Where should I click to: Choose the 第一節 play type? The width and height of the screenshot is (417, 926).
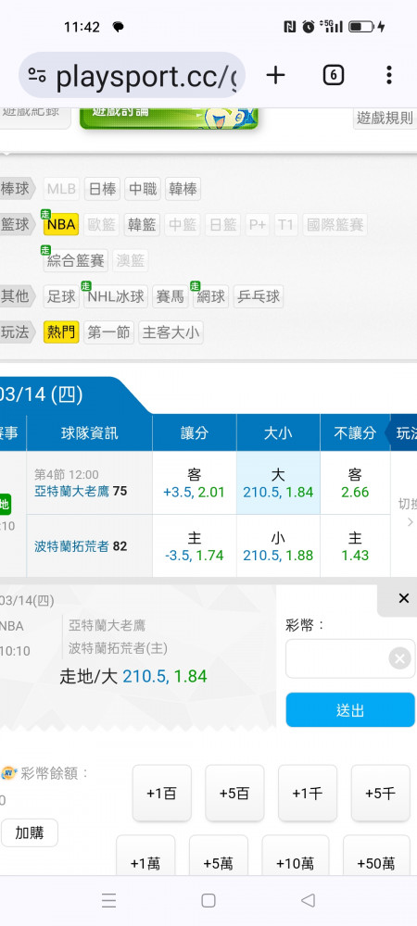click(108, 332)
